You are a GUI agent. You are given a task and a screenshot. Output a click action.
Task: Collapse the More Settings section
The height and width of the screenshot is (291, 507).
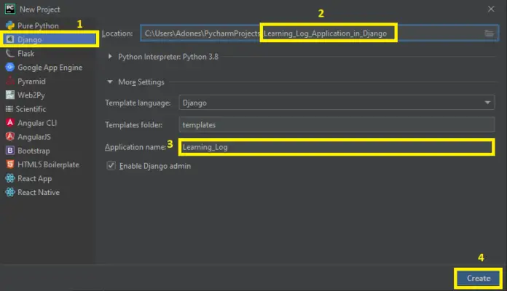coord(111,82)
